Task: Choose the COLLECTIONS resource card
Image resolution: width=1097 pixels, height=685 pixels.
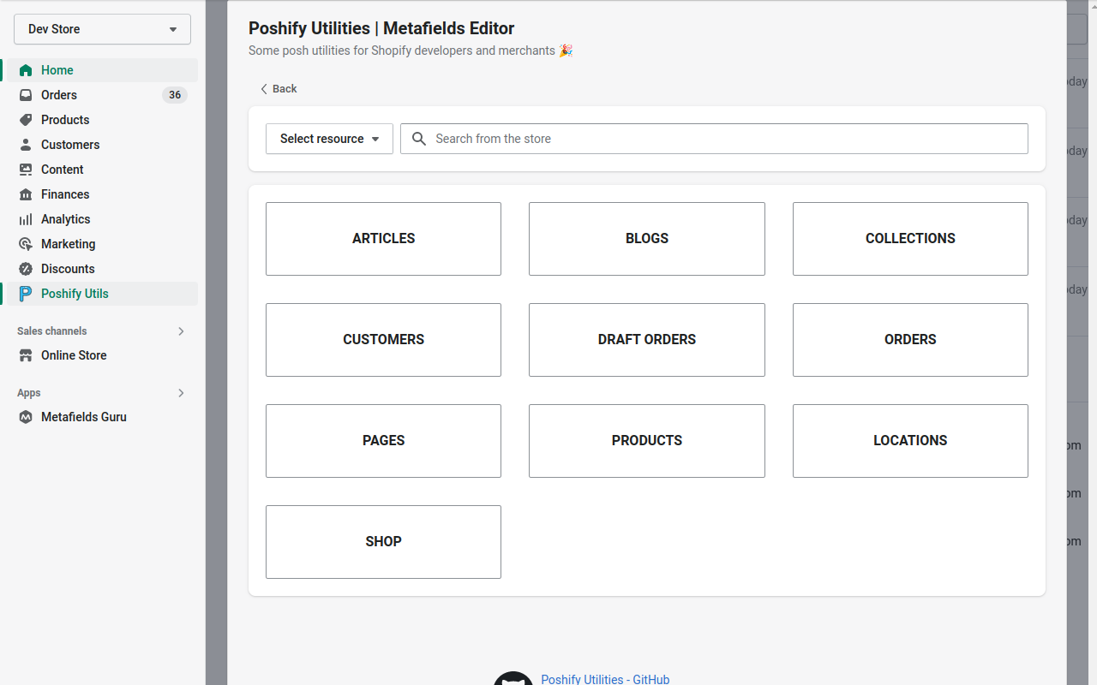Action: tap(910, 239)
